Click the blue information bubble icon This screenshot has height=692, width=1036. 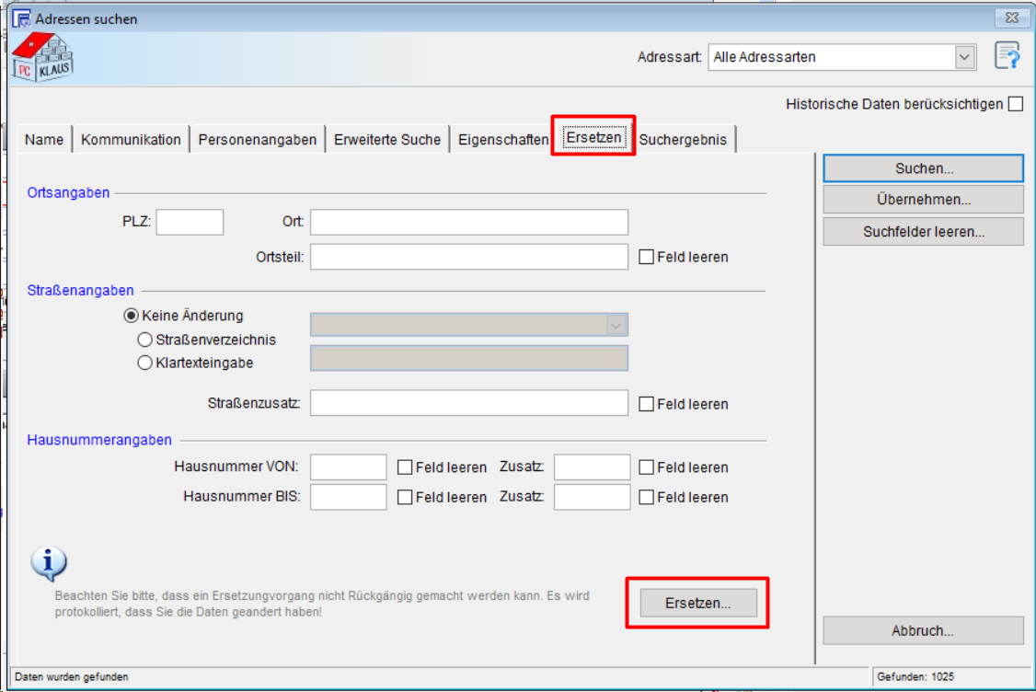click(49, 562)
